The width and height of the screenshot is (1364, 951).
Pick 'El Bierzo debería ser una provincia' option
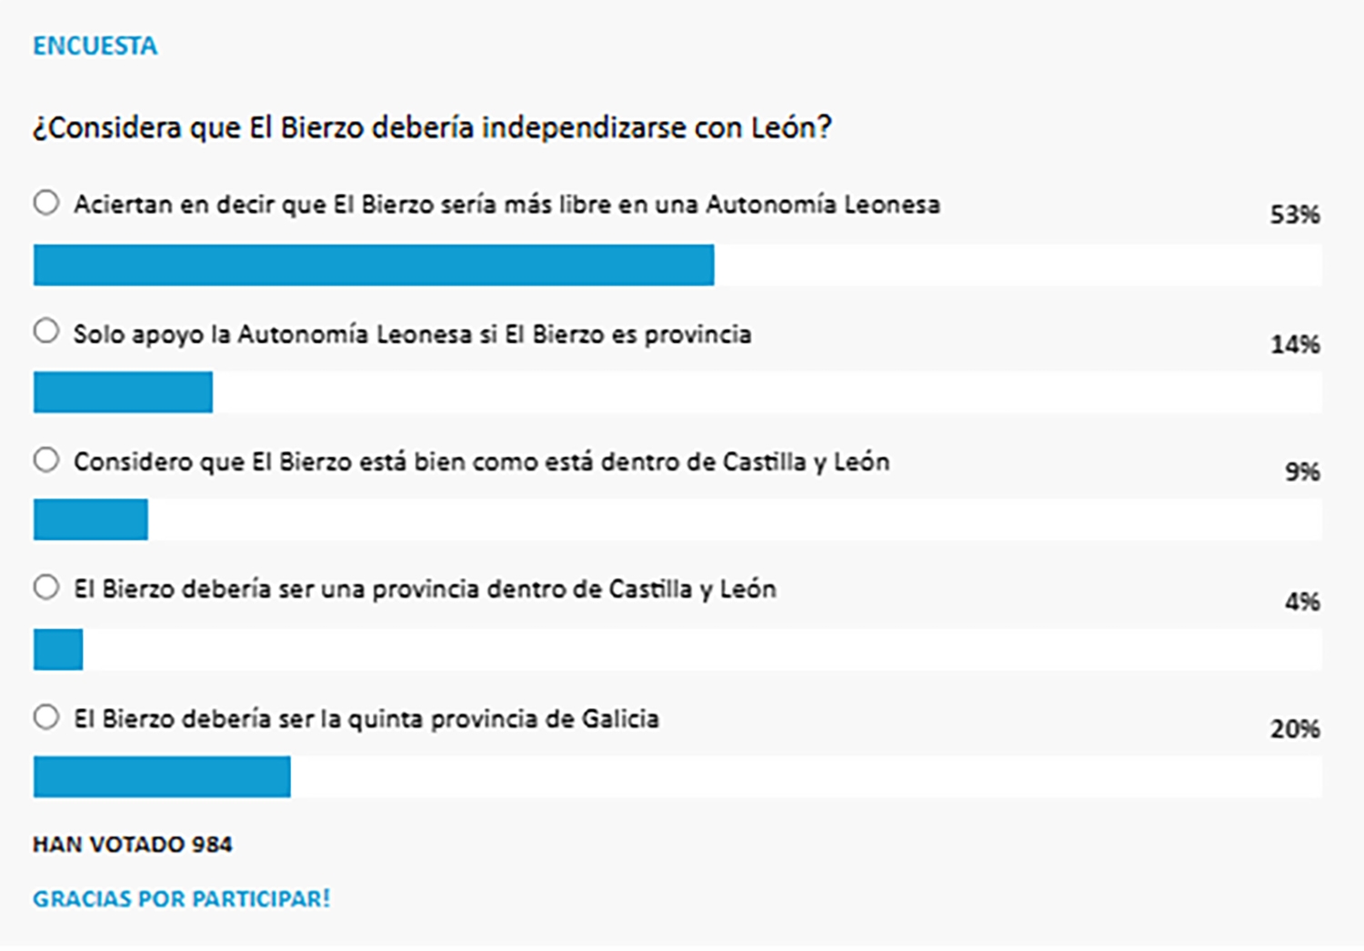(45, 588)
